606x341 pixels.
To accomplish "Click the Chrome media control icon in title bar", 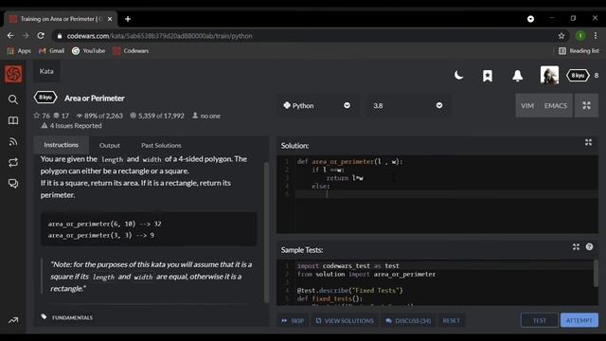I will pos(530,19).
